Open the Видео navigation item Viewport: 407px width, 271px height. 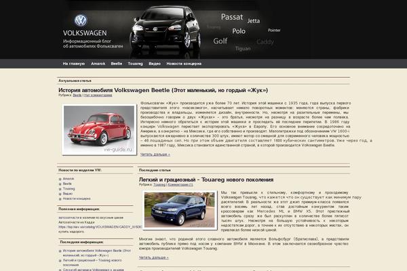[155, 64]
